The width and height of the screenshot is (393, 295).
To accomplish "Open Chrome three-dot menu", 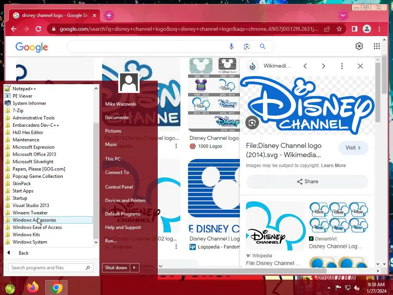I will [379, 29].
